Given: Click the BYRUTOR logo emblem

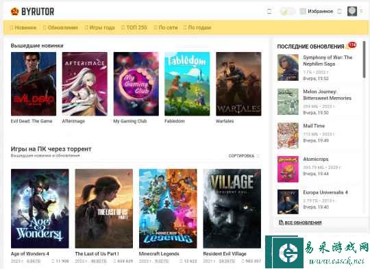Looking at the screenshot, I should click(x=14, y=12).
